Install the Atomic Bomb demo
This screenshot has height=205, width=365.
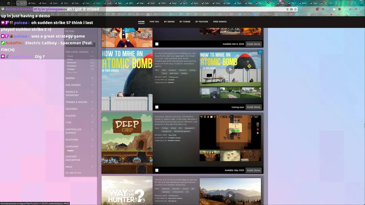point(254,107)
